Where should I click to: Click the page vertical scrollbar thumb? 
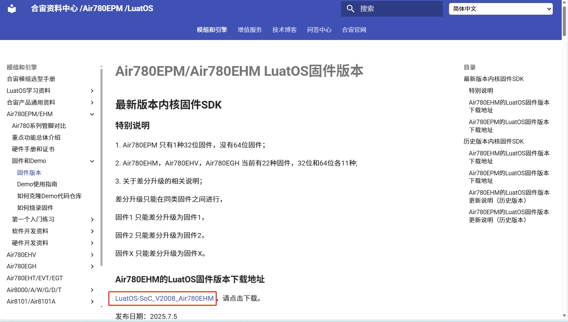pos(565,21)
